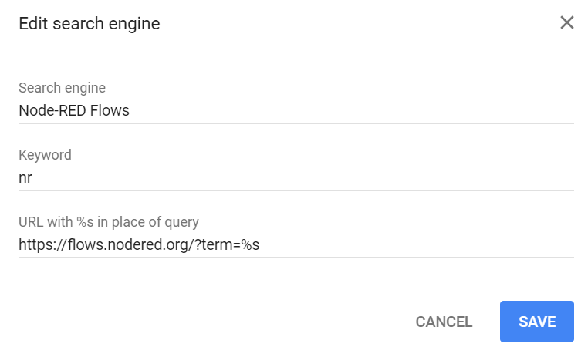Click the empty area right of 'nr'
This screenshot has width=588, height=347.
point(309,178)
